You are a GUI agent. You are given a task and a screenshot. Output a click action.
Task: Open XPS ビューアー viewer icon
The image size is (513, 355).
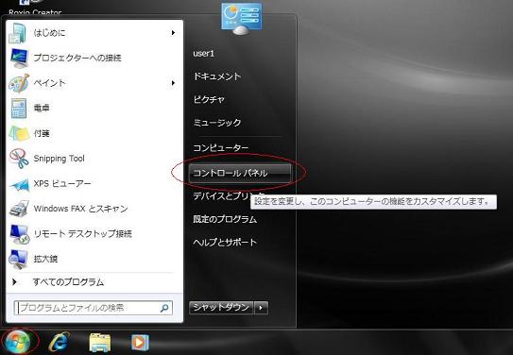tap(19, 184)
